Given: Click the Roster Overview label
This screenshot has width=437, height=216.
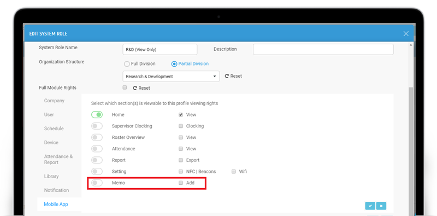Looking at the screenshot, I should coord(128,138).
